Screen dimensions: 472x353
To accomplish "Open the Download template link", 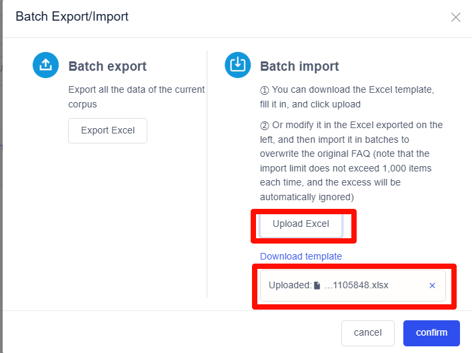I will pyautogui.click(x=301, y=256).
